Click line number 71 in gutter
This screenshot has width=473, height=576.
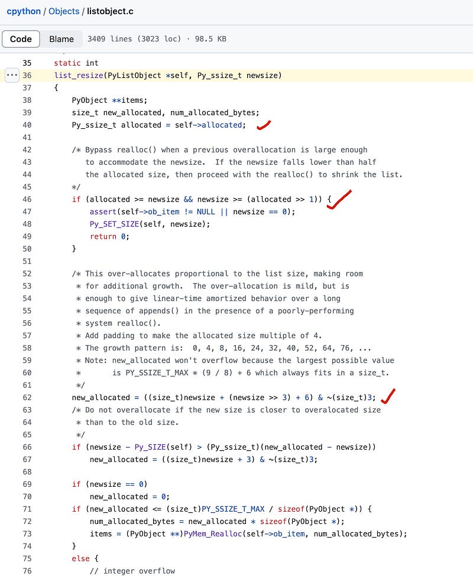point(27,509)
